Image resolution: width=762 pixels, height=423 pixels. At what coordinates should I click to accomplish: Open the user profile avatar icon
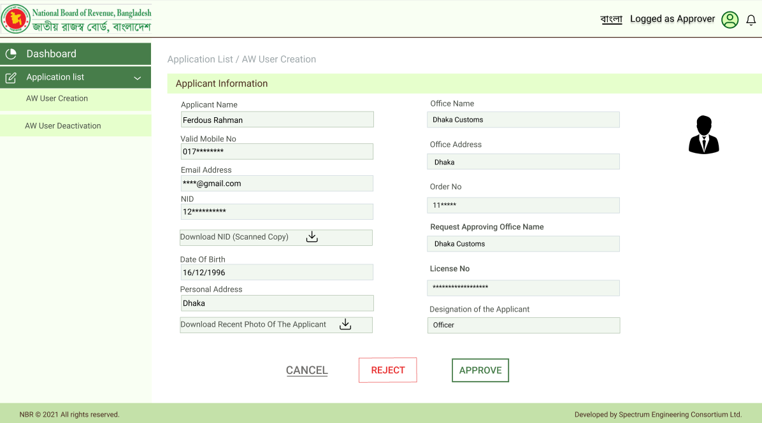coord(730,19)
